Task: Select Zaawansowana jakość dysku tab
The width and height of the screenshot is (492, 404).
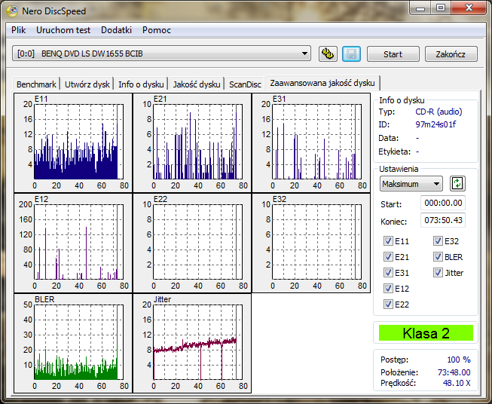Action: [x=322, y=83]
